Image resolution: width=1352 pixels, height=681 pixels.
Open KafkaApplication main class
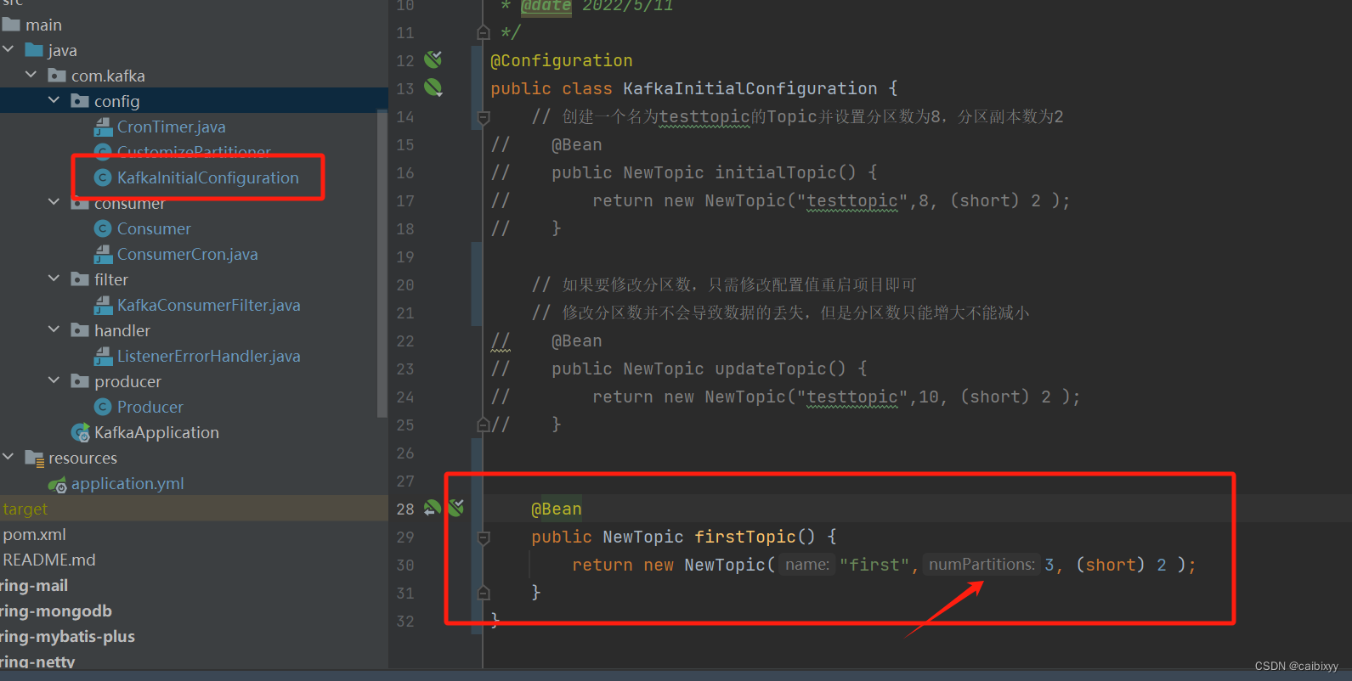156,432
